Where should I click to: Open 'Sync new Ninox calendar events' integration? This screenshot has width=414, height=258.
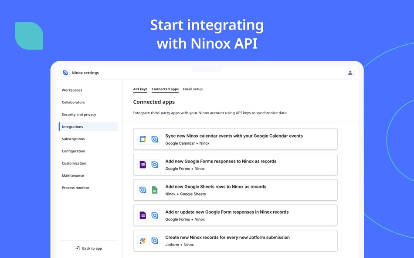(235, 139)
